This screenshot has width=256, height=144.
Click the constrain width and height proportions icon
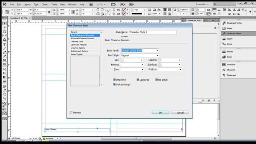[x=49, y=12]
